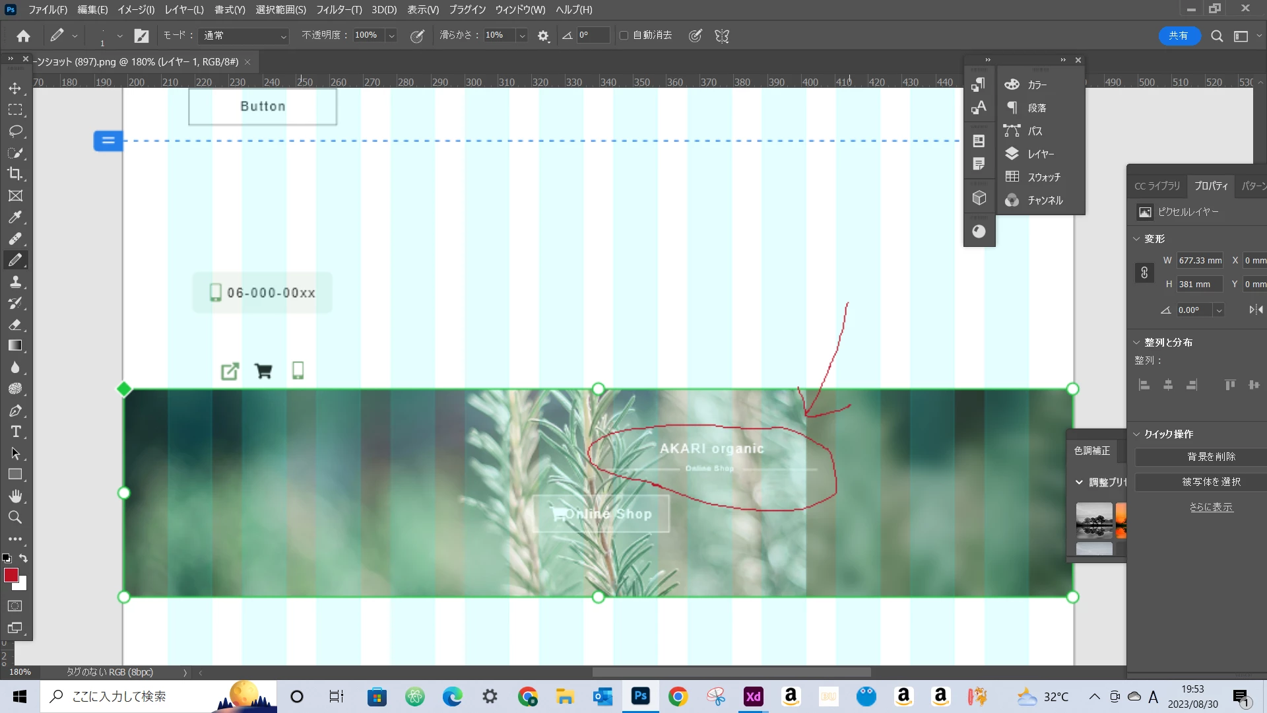
Task: Select the Crop tool
Action: click(15, 174)
